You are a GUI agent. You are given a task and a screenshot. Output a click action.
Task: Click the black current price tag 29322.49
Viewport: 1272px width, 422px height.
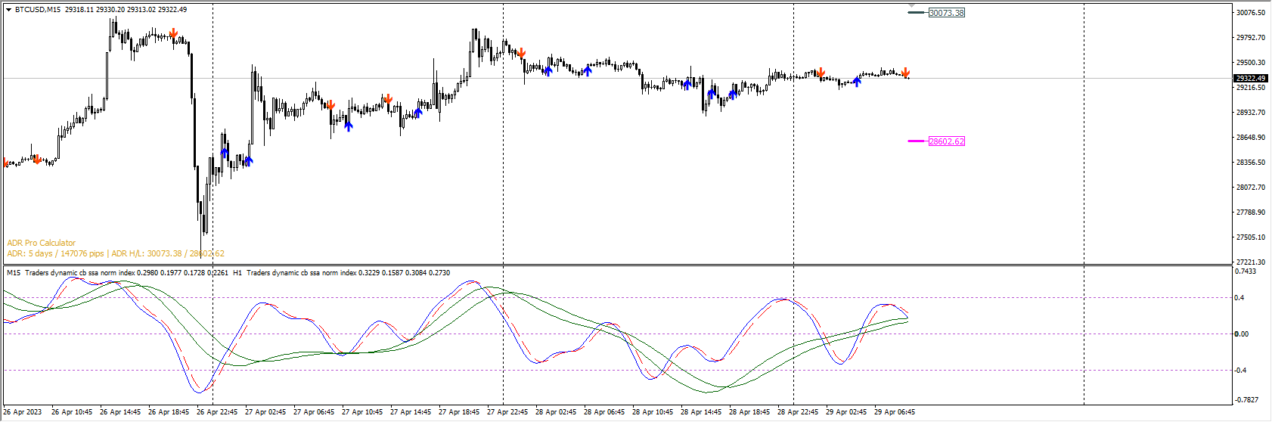1250,78
